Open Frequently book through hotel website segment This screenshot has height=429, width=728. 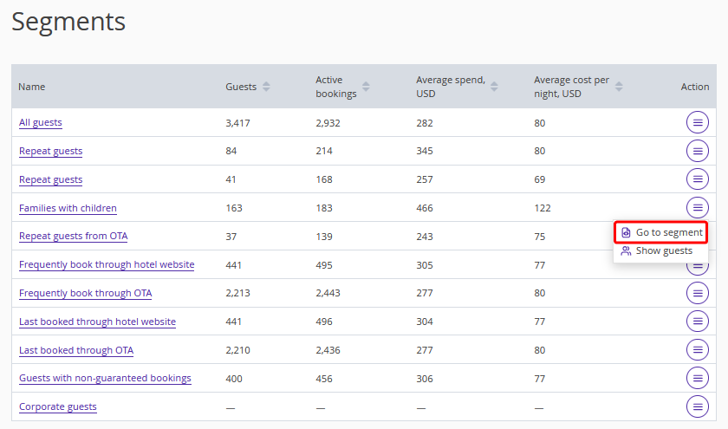[107, 264]
